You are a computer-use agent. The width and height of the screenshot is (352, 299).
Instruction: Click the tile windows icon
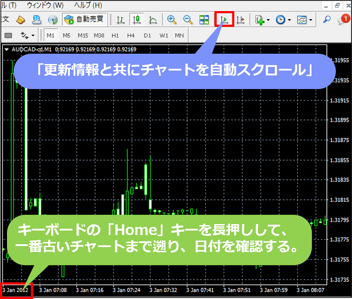pyautogui.click(x=204, y=20)
